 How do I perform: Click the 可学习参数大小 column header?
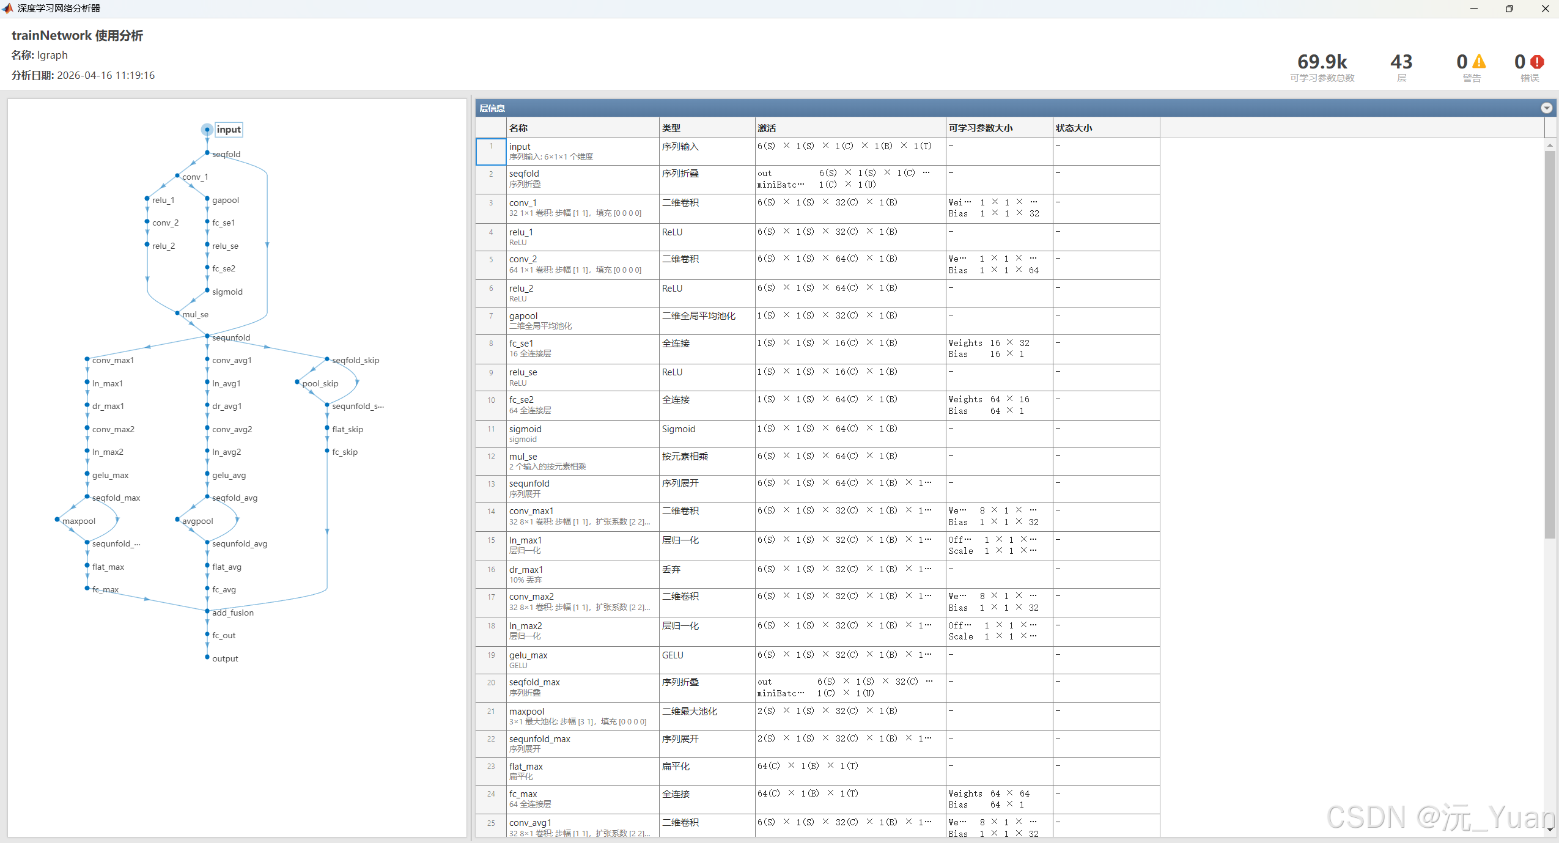(x=980, y=128)
